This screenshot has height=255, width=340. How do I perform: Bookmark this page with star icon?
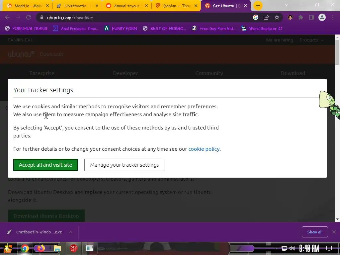click(x=277, y=18)
